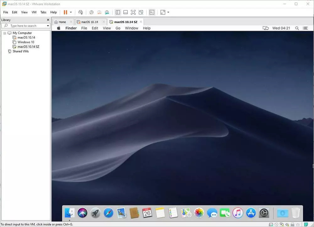Enter full screen mode
314x227 pixels.
(133, 12)
